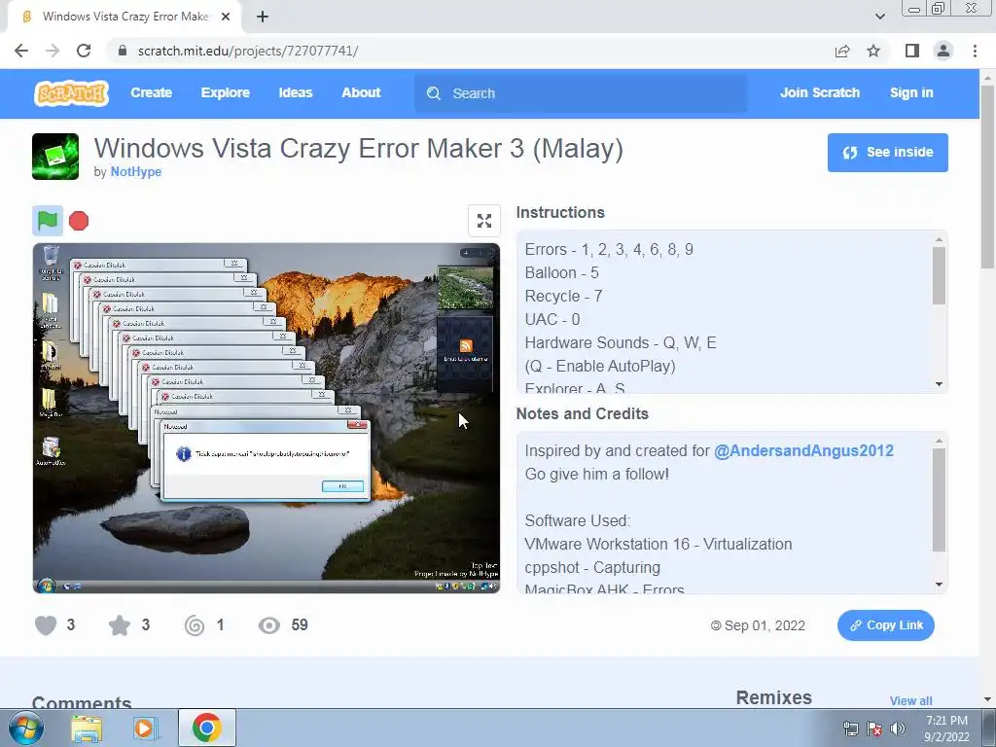996x747 pixels.
Task: Click Chrome icon in taskbar
Action: [x=206, y=728]
